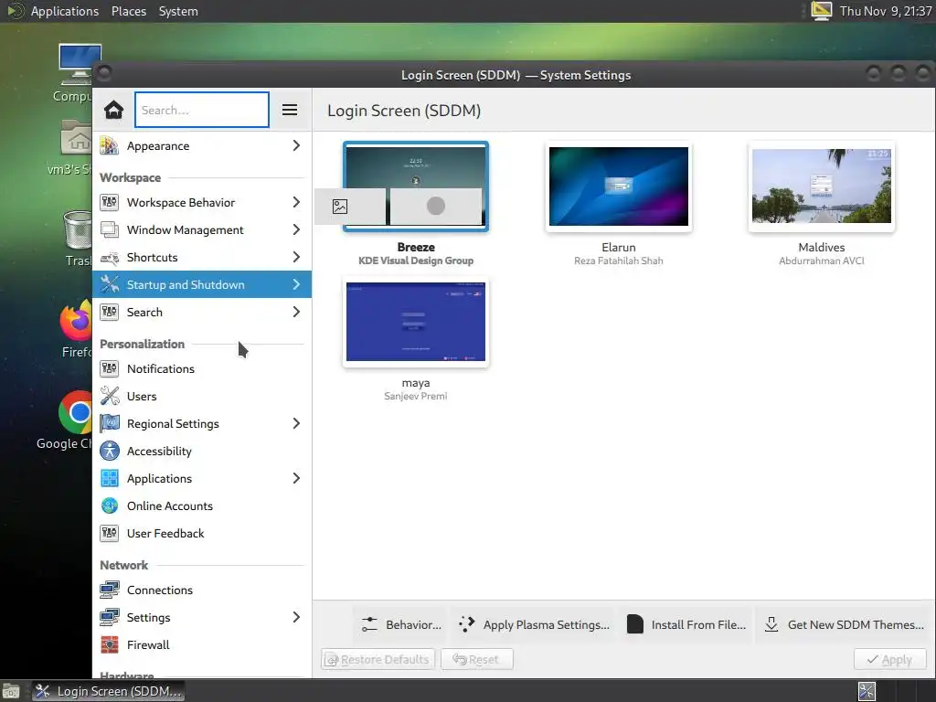Expand the Regional Settings chevron
The height and width of the screenshot is (702, 936).
coord(296,424)
